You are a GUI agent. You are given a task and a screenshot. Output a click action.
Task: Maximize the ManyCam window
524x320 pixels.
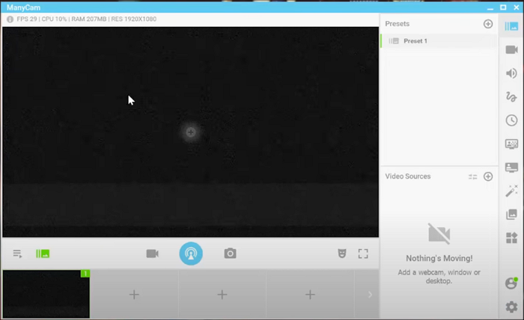click(503, 7)
